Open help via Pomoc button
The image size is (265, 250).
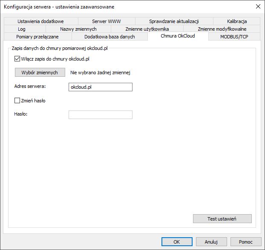[246, 242]
